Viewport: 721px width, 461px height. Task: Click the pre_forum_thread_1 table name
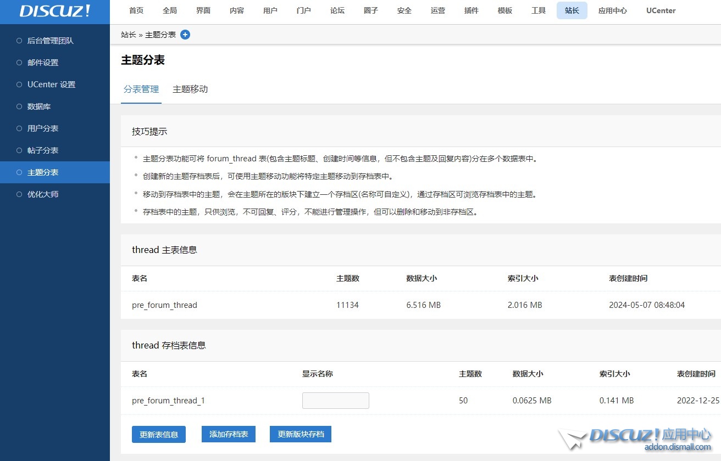[x=168, y=401]
